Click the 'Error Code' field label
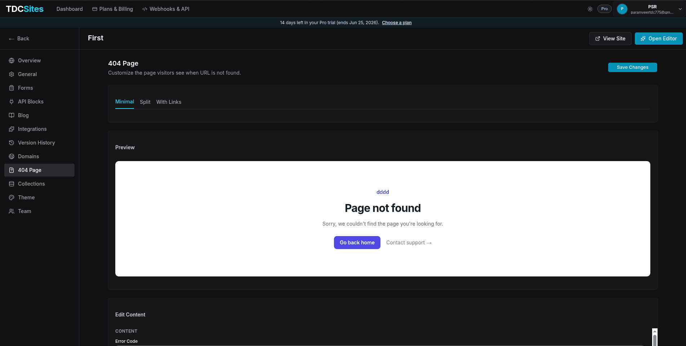This screenshot has height=346, width=686. pos(126,341)
